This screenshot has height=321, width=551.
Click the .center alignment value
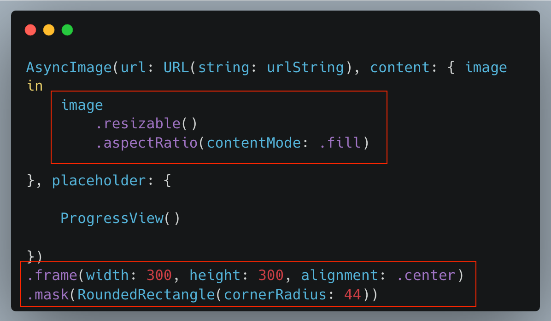pyautogui.click(x=426, y=275)
